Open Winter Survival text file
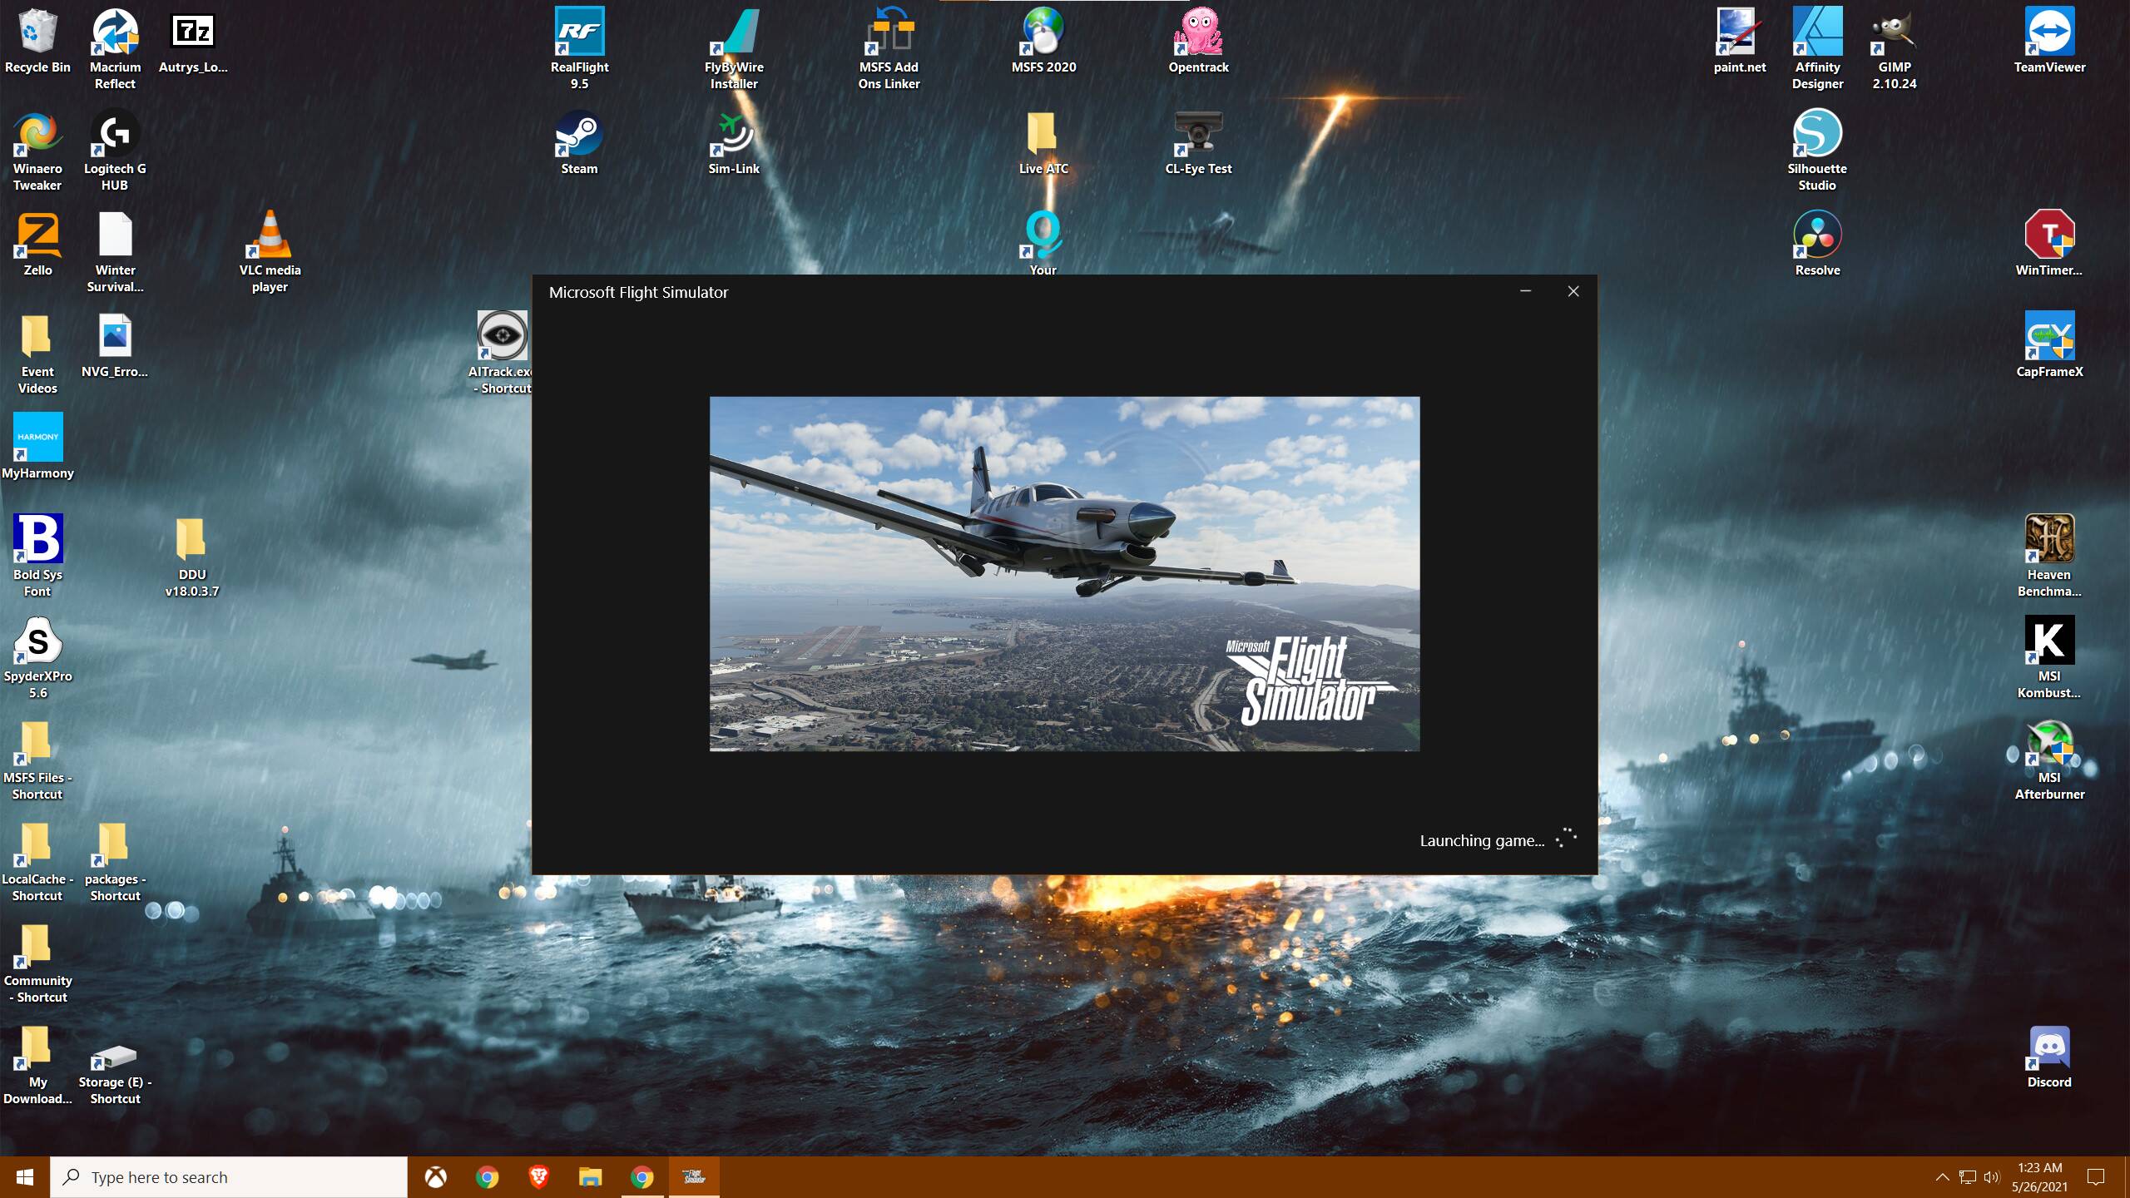This screenshot has height=1198, width=2130. pos(115,253)
